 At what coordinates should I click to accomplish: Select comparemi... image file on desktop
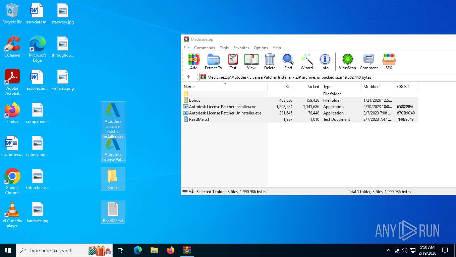coord(38,113)
